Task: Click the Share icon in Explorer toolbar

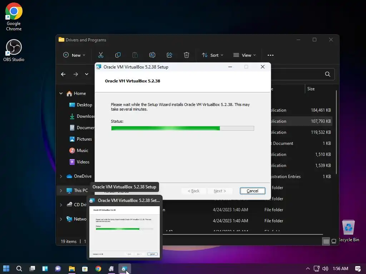Action: coord(169,55)
